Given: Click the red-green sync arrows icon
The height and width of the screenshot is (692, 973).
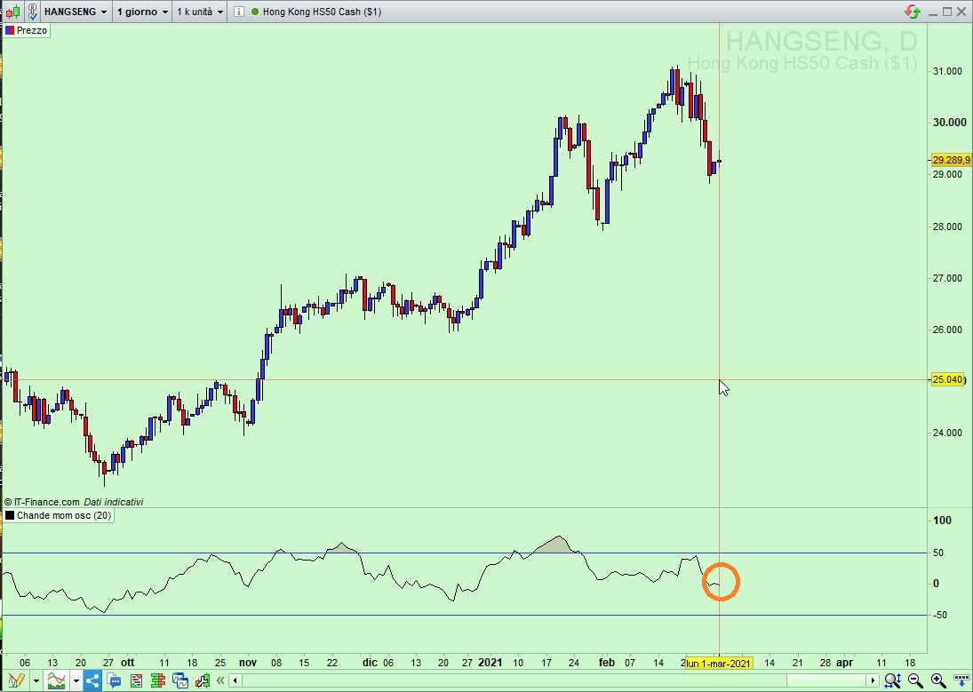Looking at the screenshot, I should tap(913, 12).
